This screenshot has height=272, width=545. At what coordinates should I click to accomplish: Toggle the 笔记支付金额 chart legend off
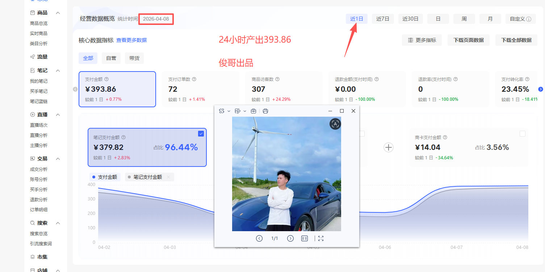pos(147,177)
